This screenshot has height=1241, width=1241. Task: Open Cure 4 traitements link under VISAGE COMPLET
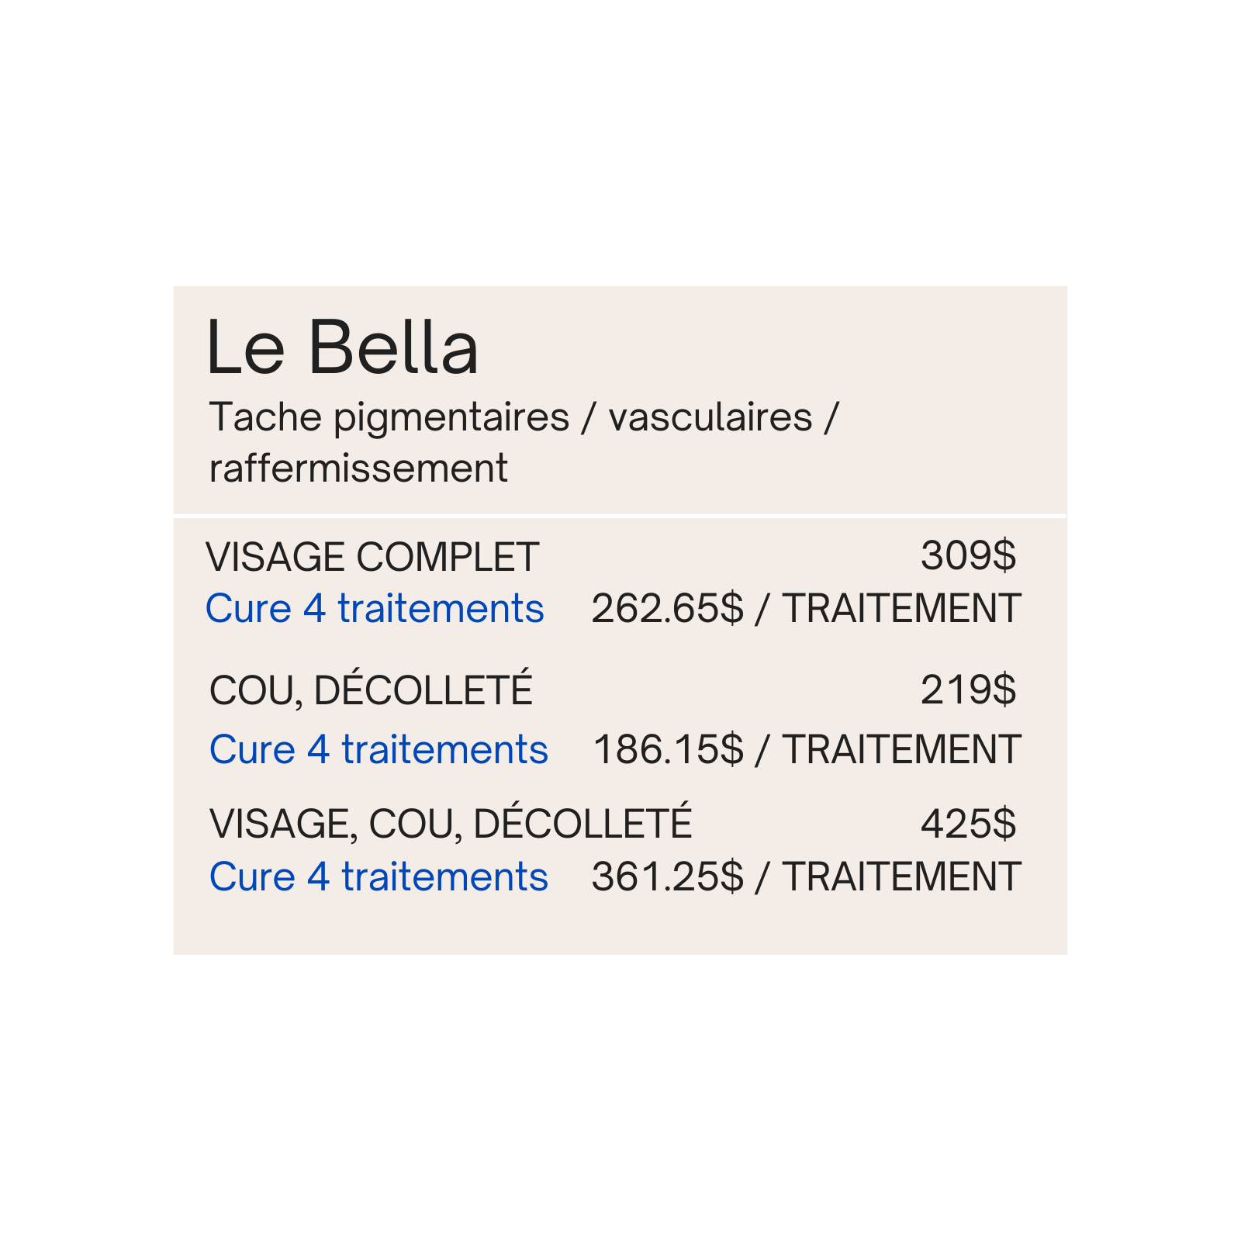tap(375, 608)
